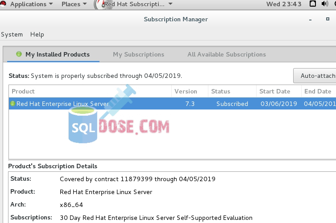Click green status icon in product row

pyautogui.click(x=12, y=103)
